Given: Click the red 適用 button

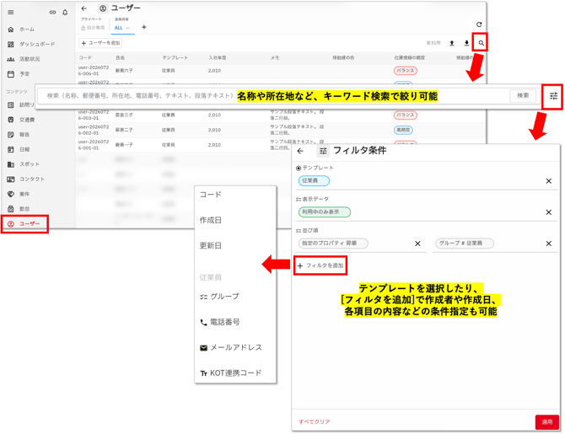Looking at the screenshot, I should (547, 422).
